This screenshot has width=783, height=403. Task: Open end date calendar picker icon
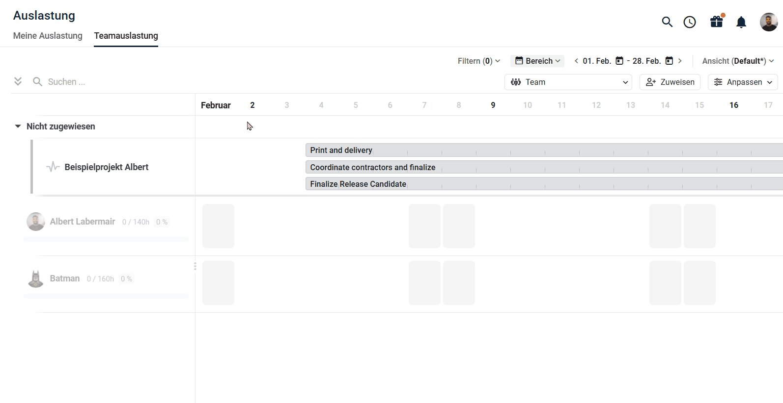pyautogui.click(x=669, y=61)
